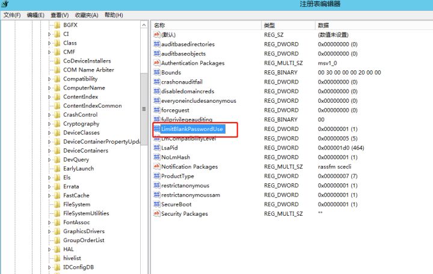Open the 查看(V) menu
This screenshot has height=274, width=433.
[60, 15]
